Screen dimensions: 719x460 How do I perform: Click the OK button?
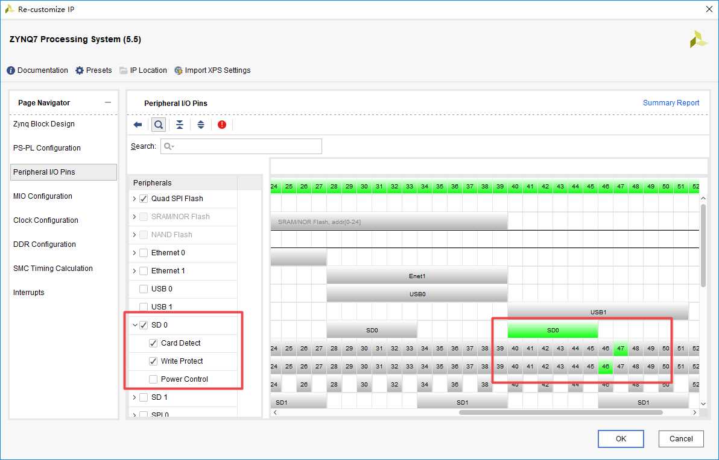tap(621, 438)
